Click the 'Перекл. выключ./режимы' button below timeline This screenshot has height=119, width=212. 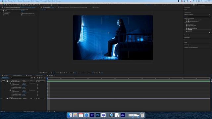tap(29, 111)
